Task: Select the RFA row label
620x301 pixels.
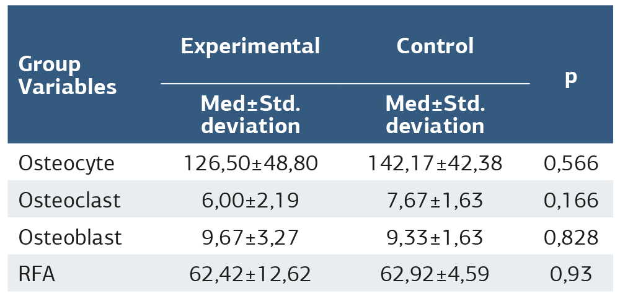Action: pyautogui.click(x=37, y=273)
